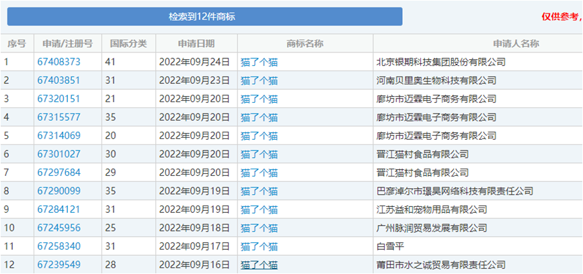Click application number 67320151
This screenshot has width=583, height=274.
(59, 99)
